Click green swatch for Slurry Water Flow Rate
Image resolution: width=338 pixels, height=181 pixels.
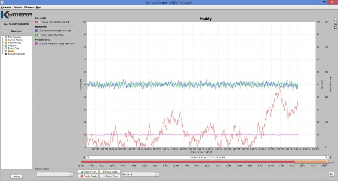36,35
